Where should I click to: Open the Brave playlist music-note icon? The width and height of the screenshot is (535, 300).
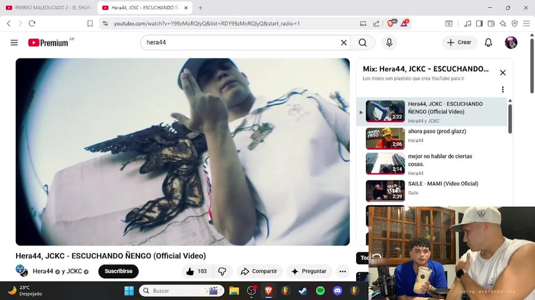[x=468, y=24]
